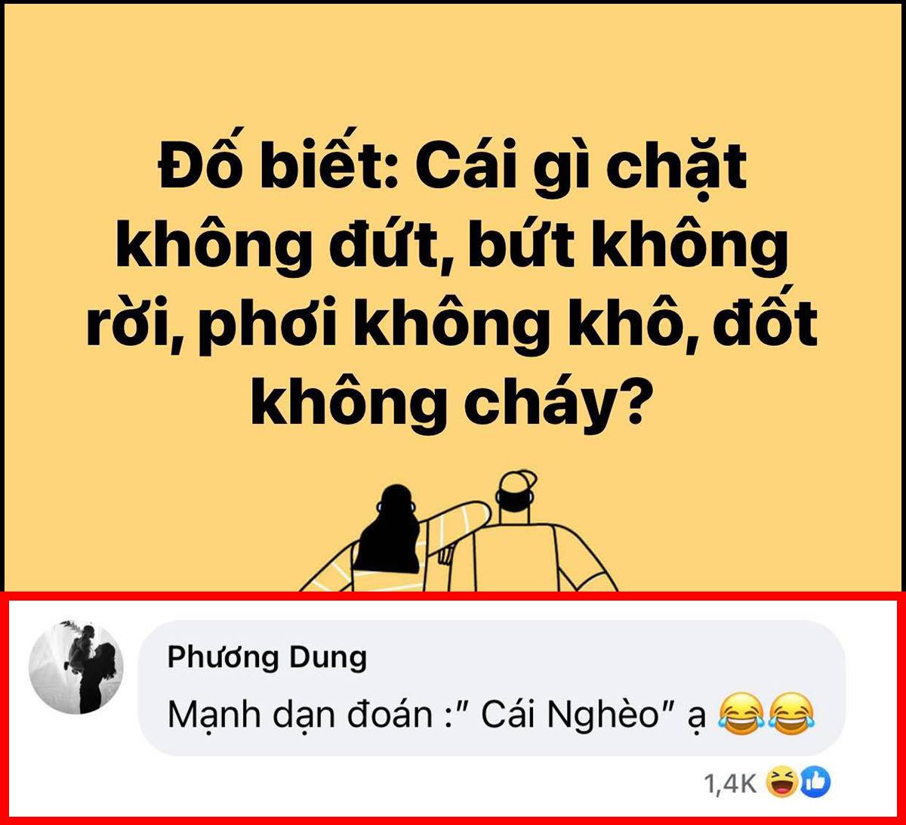
Task: Click the woman's striped arm on shoulder
Action: click(x=453, y=521)
